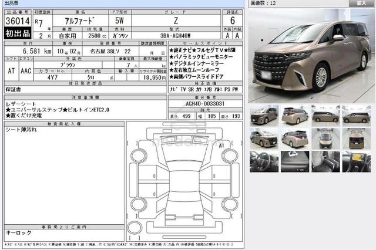Open the straight front view thumbnail
This screenshot has height=250, width=376.
coord(325,138)
